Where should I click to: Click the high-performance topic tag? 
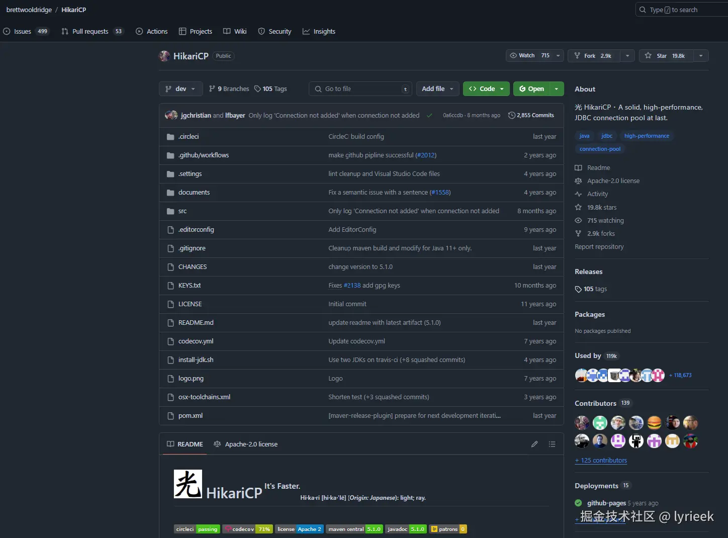[647, 136]
